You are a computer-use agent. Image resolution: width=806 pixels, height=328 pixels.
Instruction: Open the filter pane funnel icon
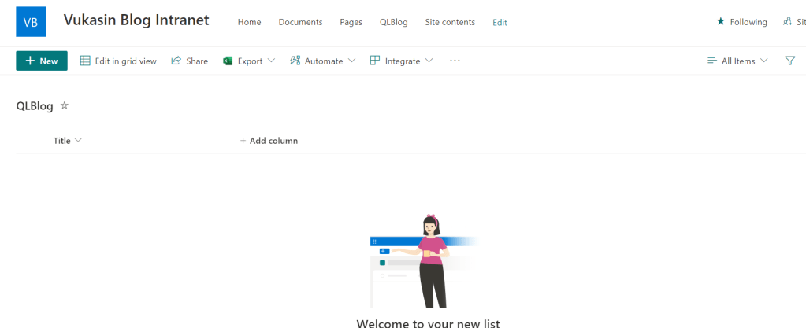789,61
